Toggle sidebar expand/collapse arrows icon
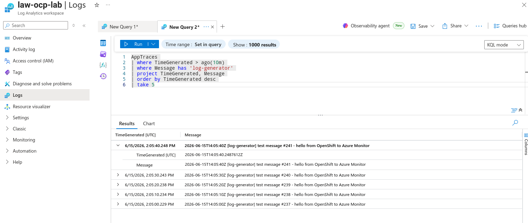This screenshot has width=528, height=223. [74, 25]
